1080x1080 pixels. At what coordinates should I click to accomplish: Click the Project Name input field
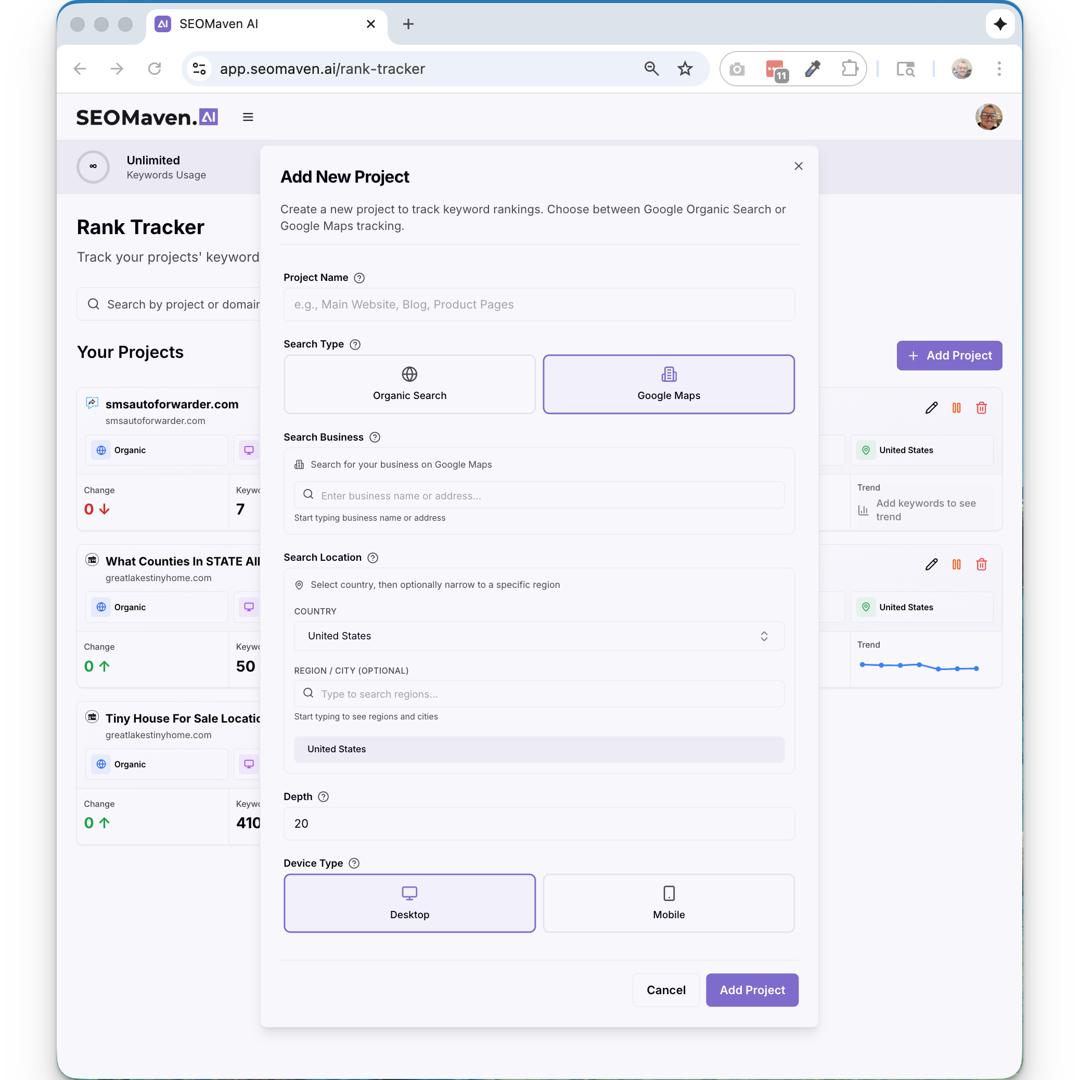coord(539,305)
